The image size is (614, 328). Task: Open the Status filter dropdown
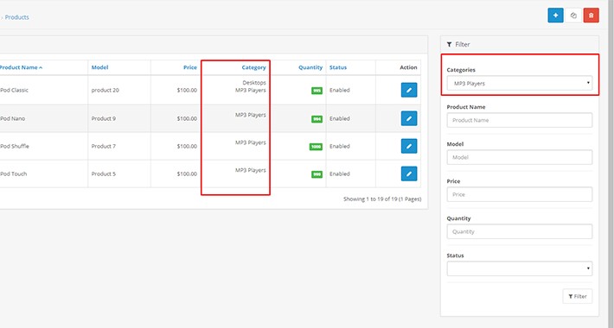pyautogui.click(x=519, y=268)
